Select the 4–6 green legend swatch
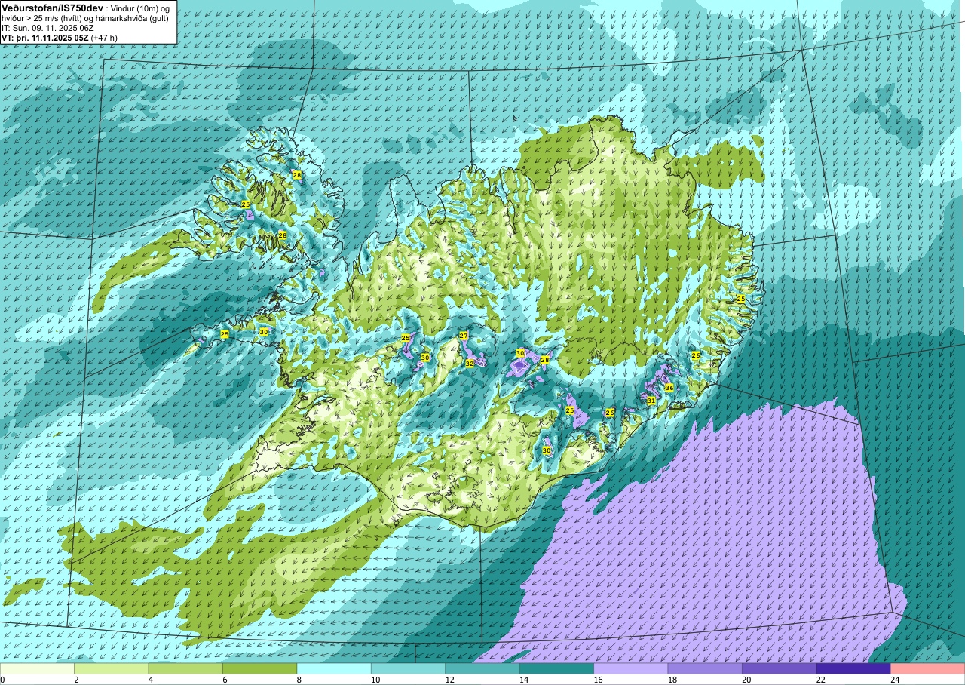 coord(185,668)
